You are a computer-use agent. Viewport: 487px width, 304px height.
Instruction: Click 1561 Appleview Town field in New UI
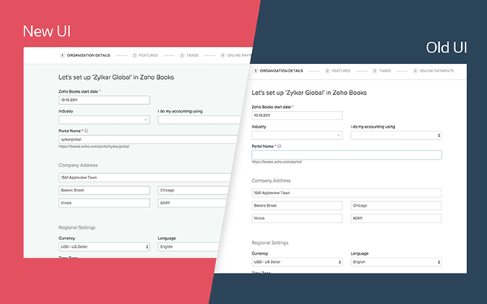145,177
